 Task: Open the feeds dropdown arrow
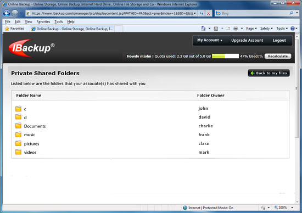(222, 29)
